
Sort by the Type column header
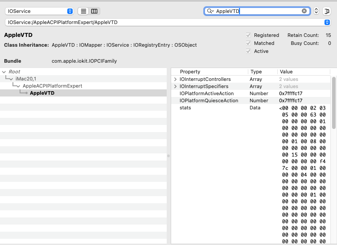[263, 72]
